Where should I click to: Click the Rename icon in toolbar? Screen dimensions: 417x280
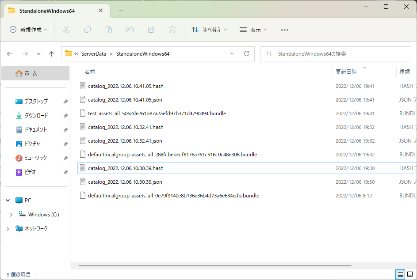[130, 30]
